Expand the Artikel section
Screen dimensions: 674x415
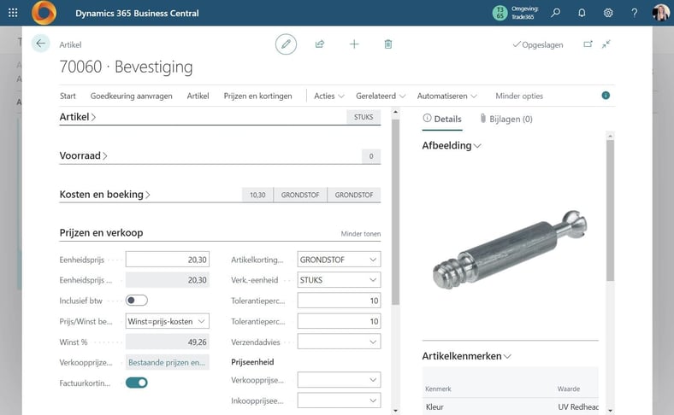pyautogui.click(x=77, y=117)
